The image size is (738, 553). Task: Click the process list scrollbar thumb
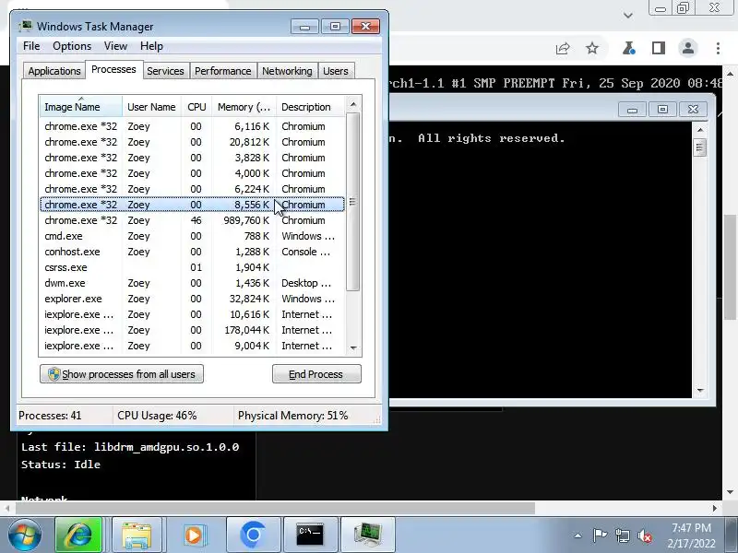point(353,202)
